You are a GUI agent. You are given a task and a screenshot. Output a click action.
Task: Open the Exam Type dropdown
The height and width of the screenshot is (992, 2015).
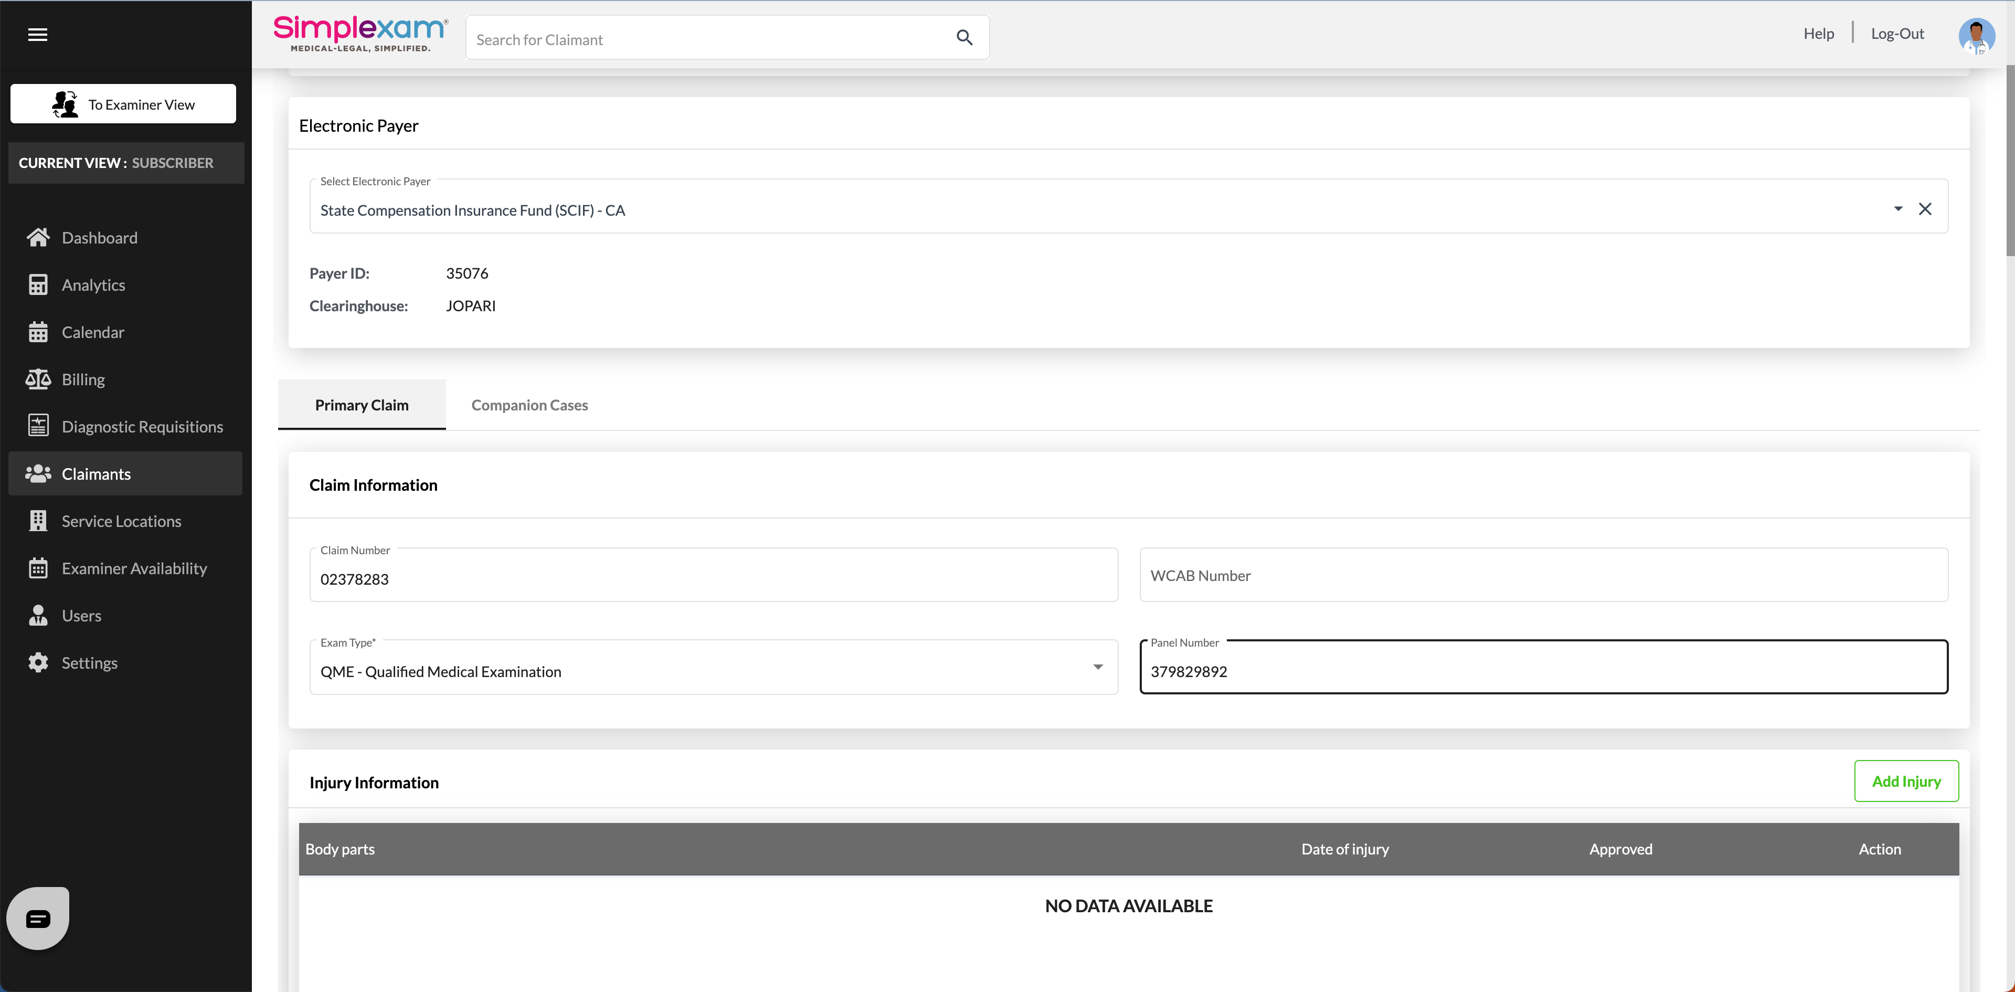pos(1097,667)
